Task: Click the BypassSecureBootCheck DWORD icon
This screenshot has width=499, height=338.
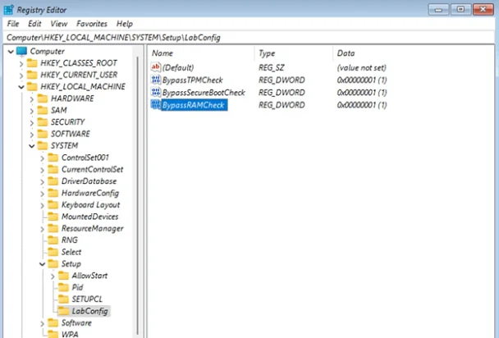Action: pos(156,92)
